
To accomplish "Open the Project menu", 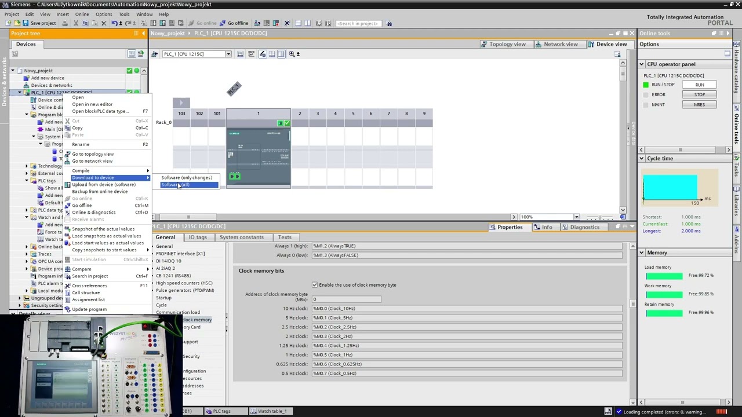I will point(12,14).
